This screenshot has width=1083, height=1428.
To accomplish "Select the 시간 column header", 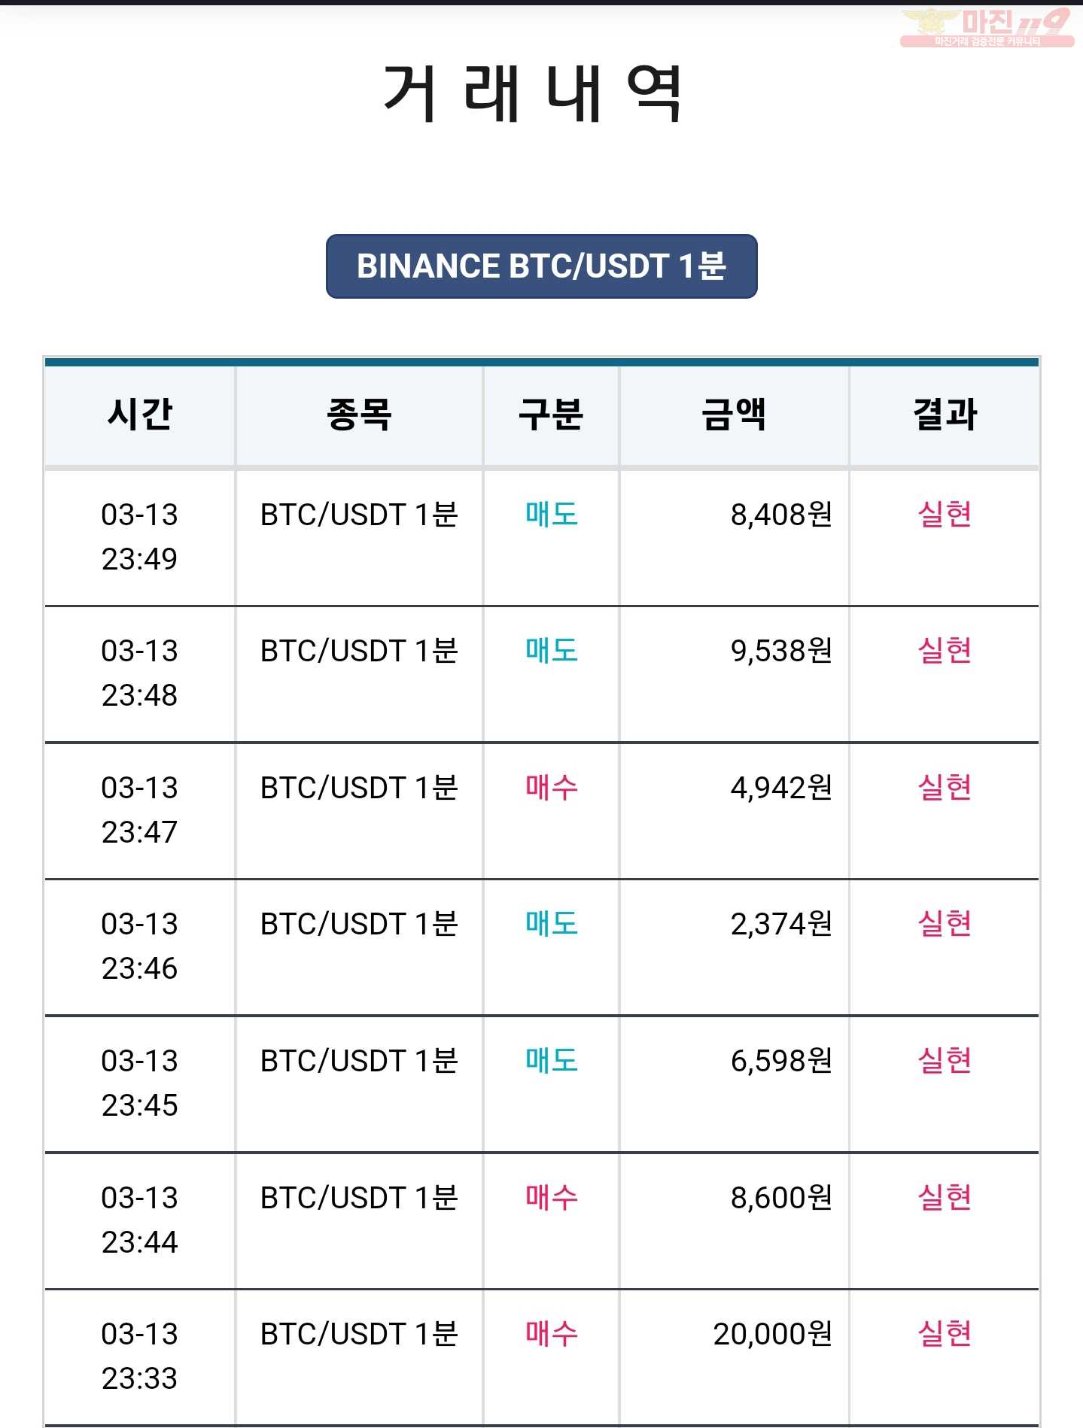I will (x=140, y=415).
